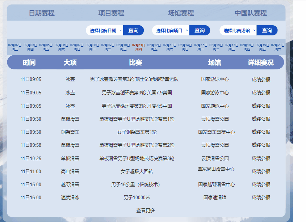Image resolution: width=306 pixels, height=222 pixels.
Task: Switch to the 项目赛程 tab
Action: [111, 13]
